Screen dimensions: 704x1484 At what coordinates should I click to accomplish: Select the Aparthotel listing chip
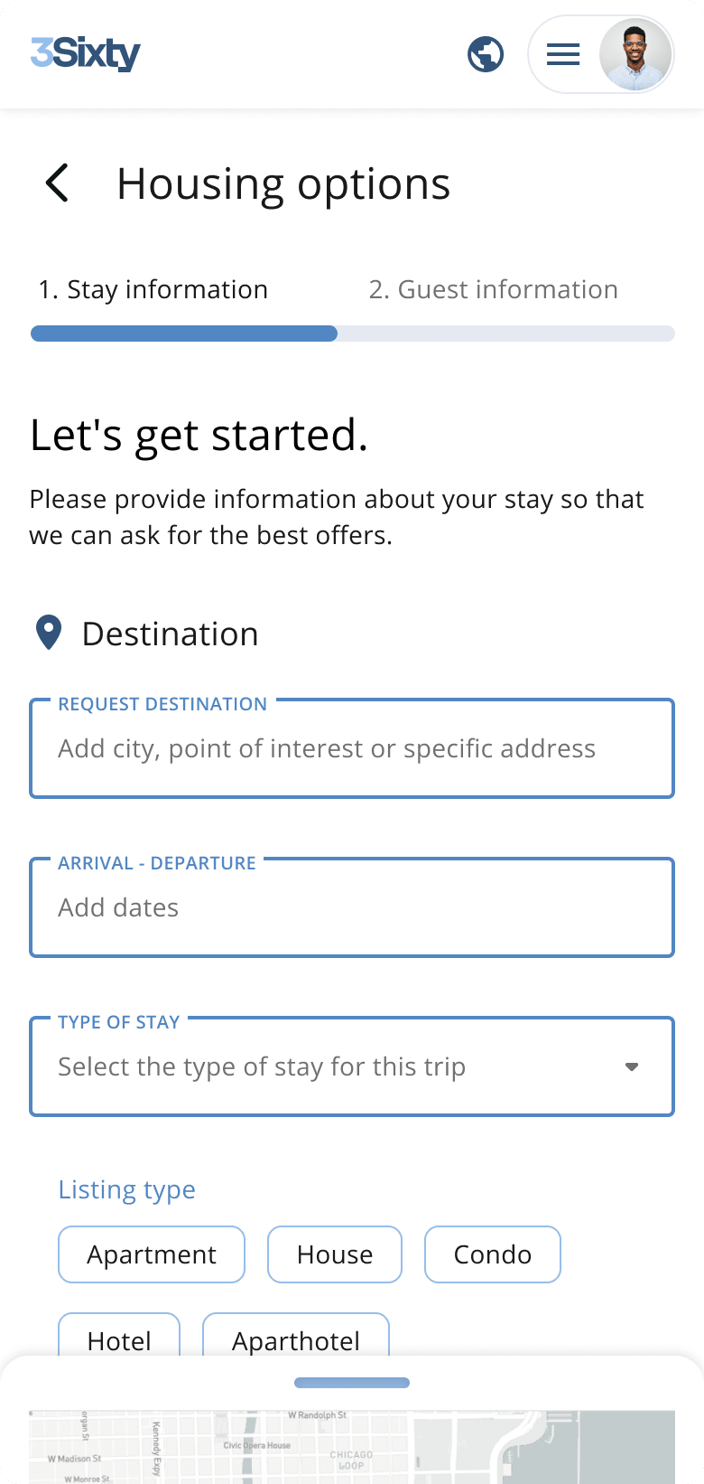[296, 1338]
